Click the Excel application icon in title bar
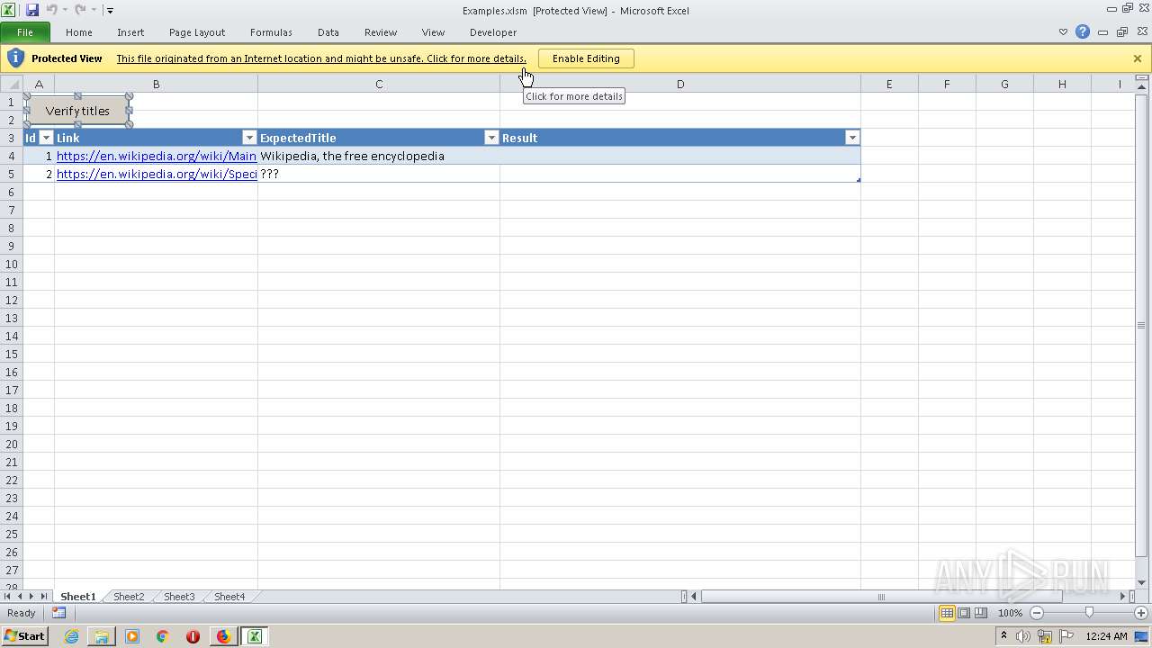This screenshot has width=1152, height=648. [x=8, y=10]
